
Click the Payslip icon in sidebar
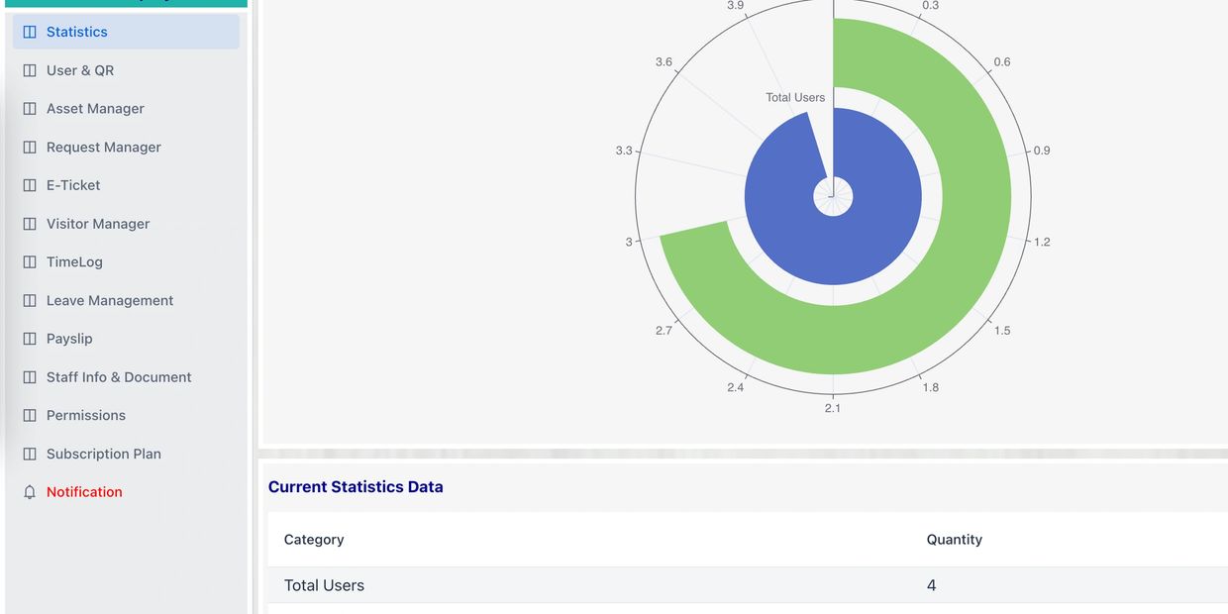30,339
